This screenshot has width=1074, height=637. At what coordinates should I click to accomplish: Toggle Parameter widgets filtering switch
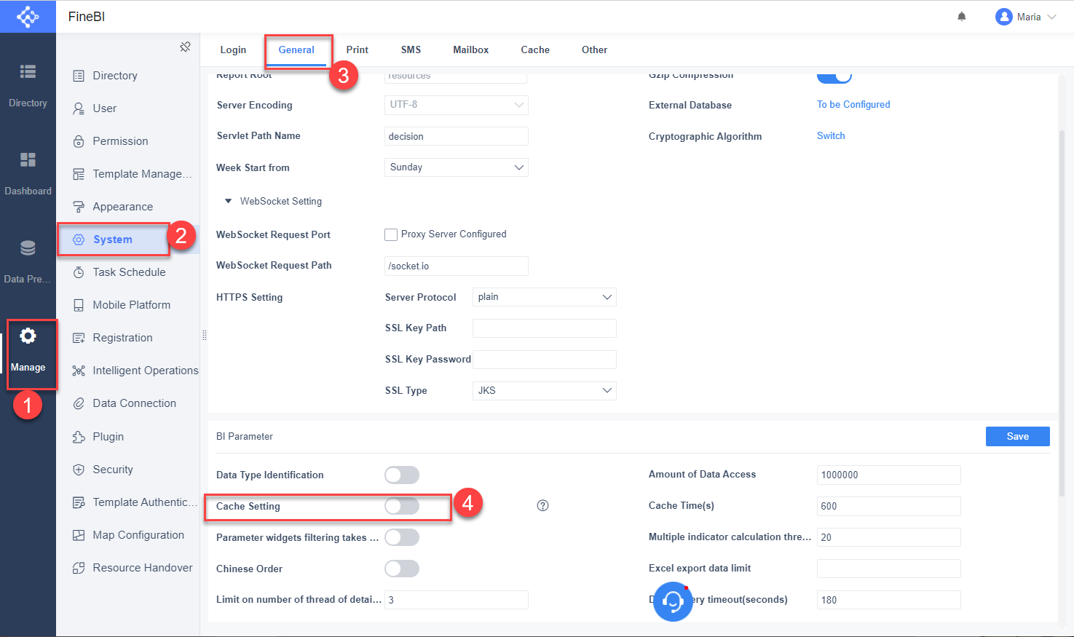[402, 537]
